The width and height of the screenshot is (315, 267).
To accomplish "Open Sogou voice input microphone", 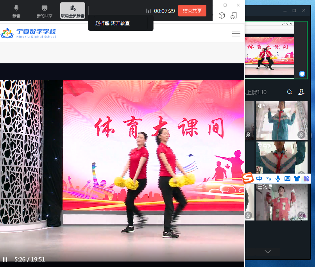I will [278, 179].
